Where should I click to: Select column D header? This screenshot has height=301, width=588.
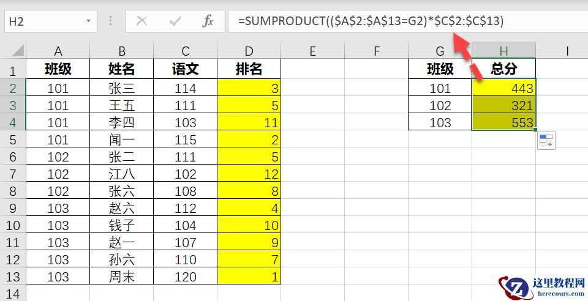pyautogui.click(x=249, y=51)
